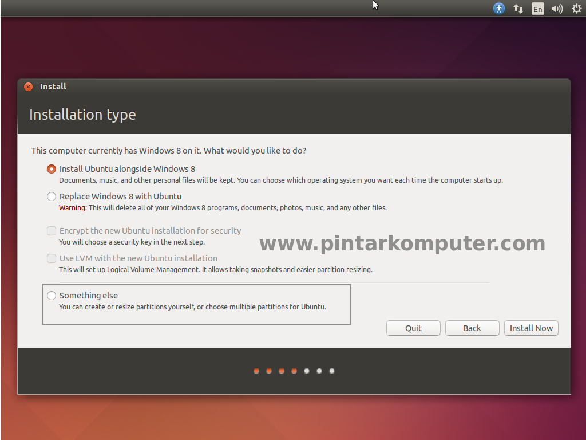Image resolution: width=586 pixels, height=440 pixels.
Task: Click 'This will set up Logical Volume Management' text
Action: click(x=216, y=270)
